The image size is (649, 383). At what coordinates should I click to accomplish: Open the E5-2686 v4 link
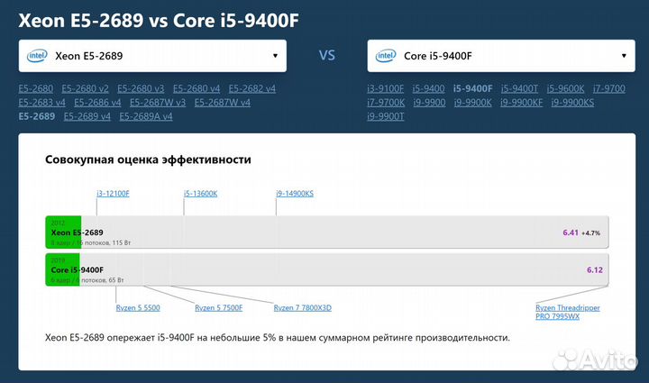pos(97,103)
